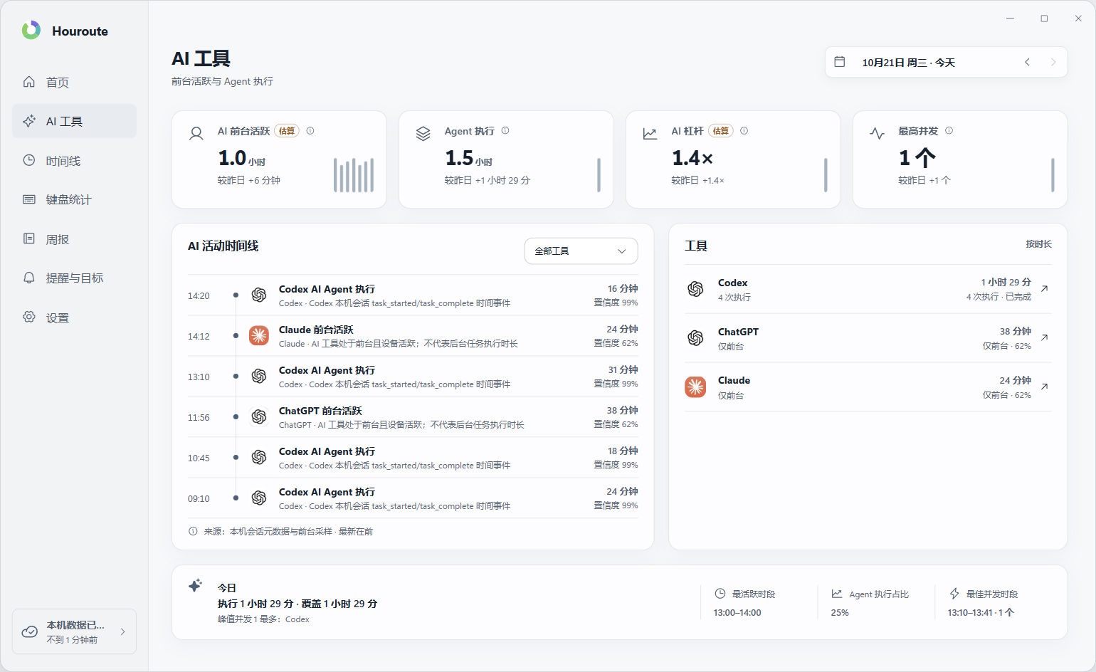
Task: Open Claude details arrow in 工具 panel
Action: pos(1044,387)
